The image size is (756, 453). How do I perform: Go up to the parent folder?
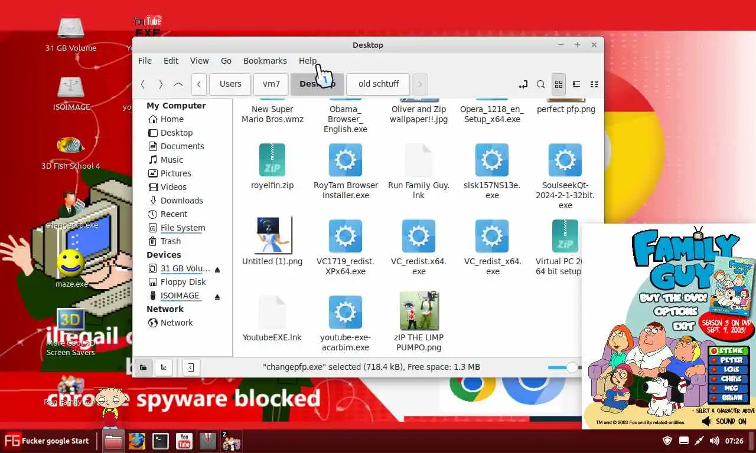tap(178, 84)
